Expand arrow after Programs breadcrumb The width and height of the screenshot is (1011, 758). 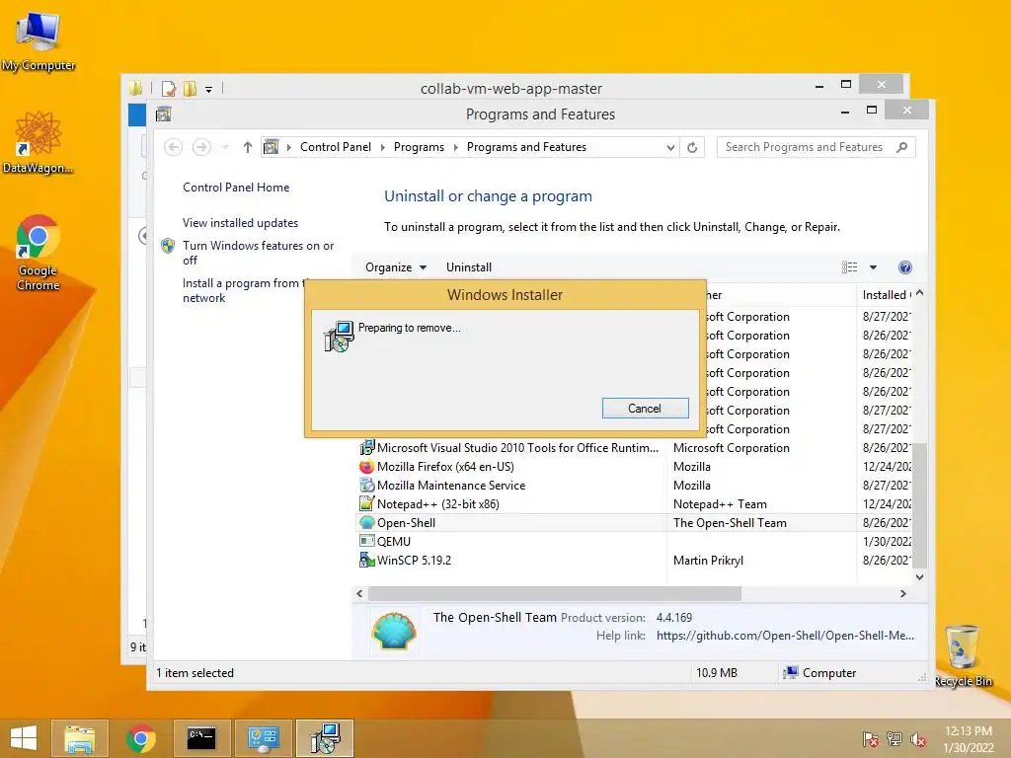coord(455,147)
